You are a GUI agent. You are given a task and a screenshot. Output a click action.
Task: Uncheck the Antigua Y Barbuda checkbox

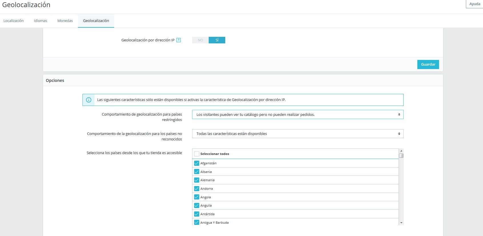pos(196,222)
